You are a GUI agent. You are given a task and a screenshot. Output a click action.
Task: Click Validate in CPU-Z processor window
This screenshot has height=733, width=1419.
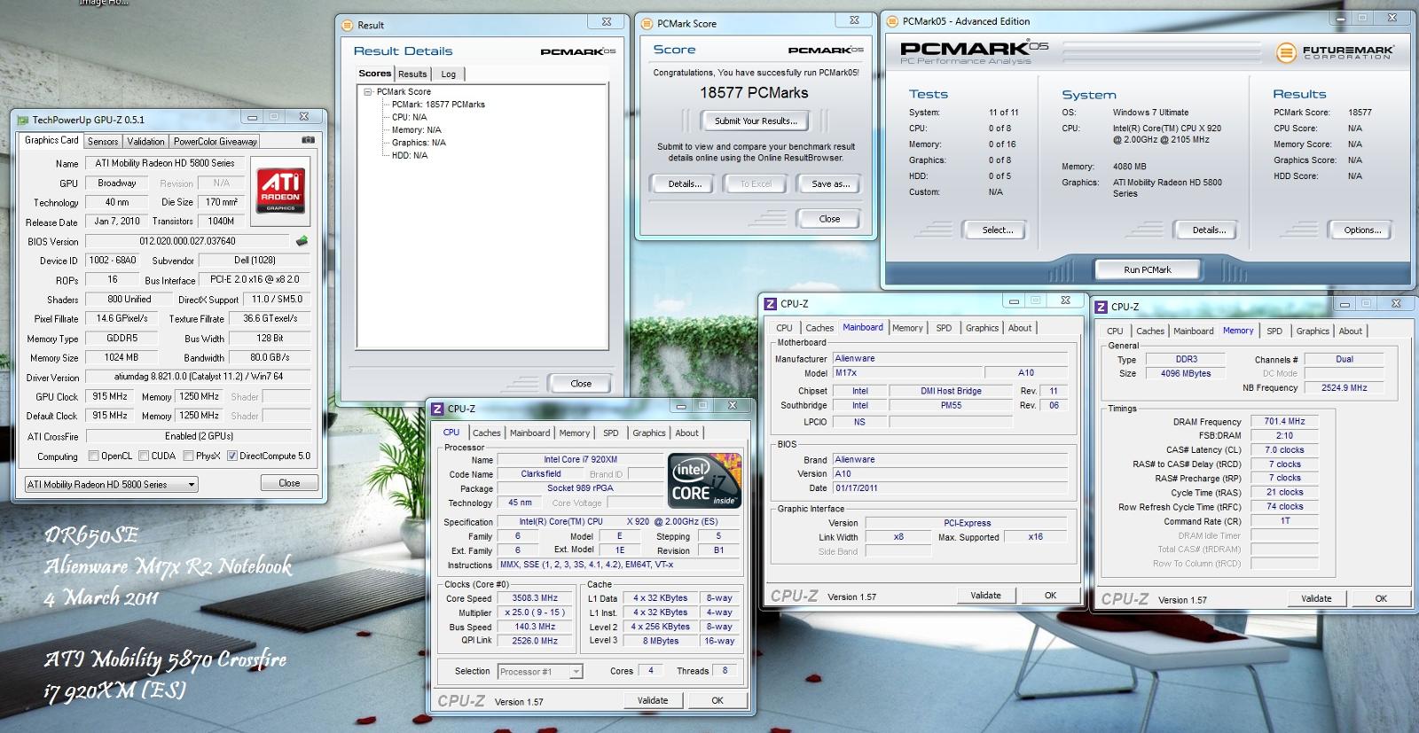(653, 700)
